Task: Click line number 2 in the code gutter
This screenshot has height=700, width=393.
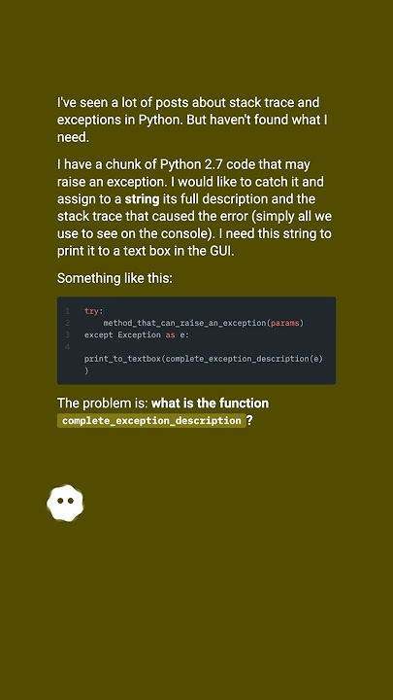Action: (67, 323)
